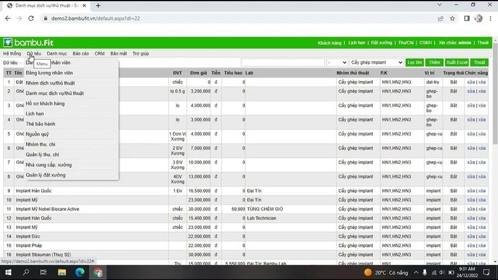The width and height of the screenshot is (498, 280).
Task: Select Danh mục dịch vụ/thủ thuật entry
Action: pos(55,93)
